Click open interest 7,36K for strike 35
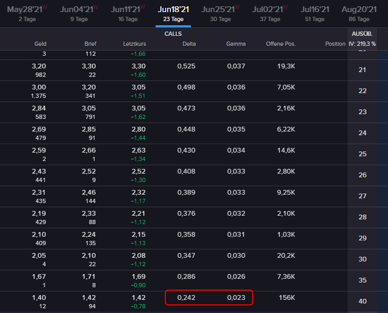 286,277
